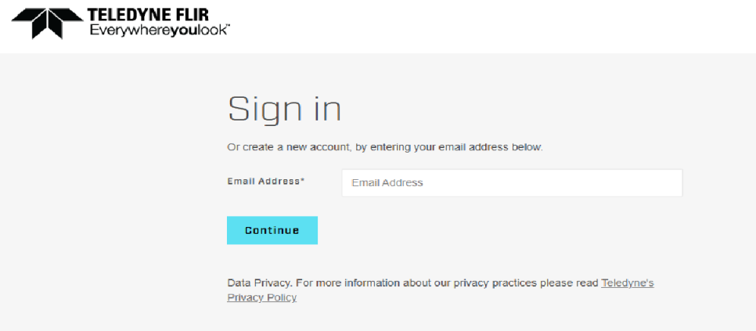Click the required asterisk beside Email Address
The height and width of the screenshot is (331, 756).
[x=303, y=180]
